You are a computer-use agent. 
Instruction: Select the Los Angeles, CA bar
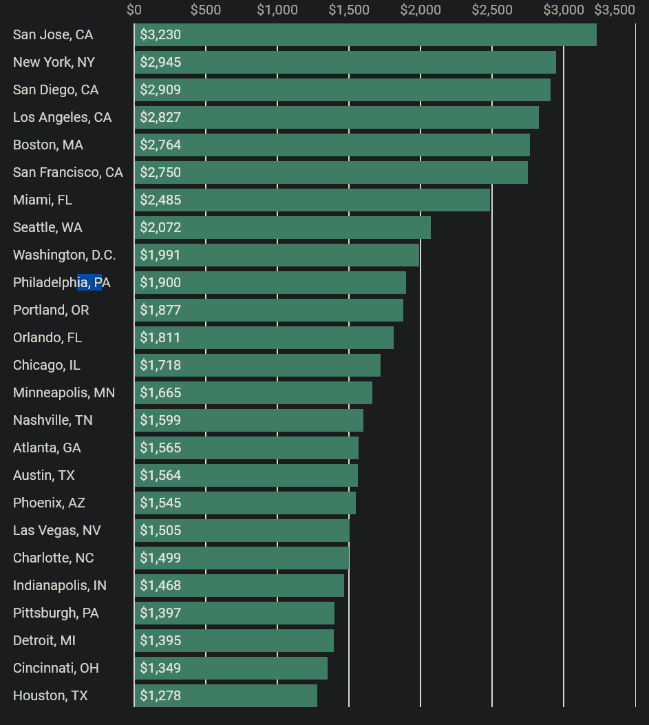coord(337,117)
